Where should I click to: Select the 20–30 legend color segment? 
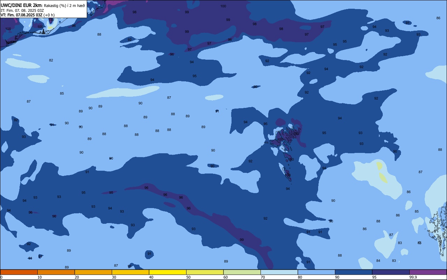[93, 272]
